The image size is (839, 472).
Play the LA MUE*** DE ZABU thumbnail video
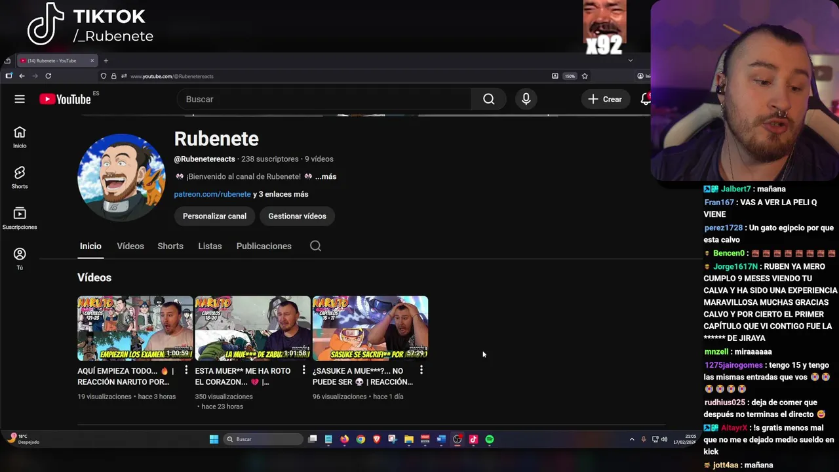tap(252, 328)
